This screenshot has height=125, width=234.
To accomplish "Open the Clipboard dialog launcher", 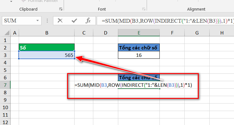I will [61, 9].
